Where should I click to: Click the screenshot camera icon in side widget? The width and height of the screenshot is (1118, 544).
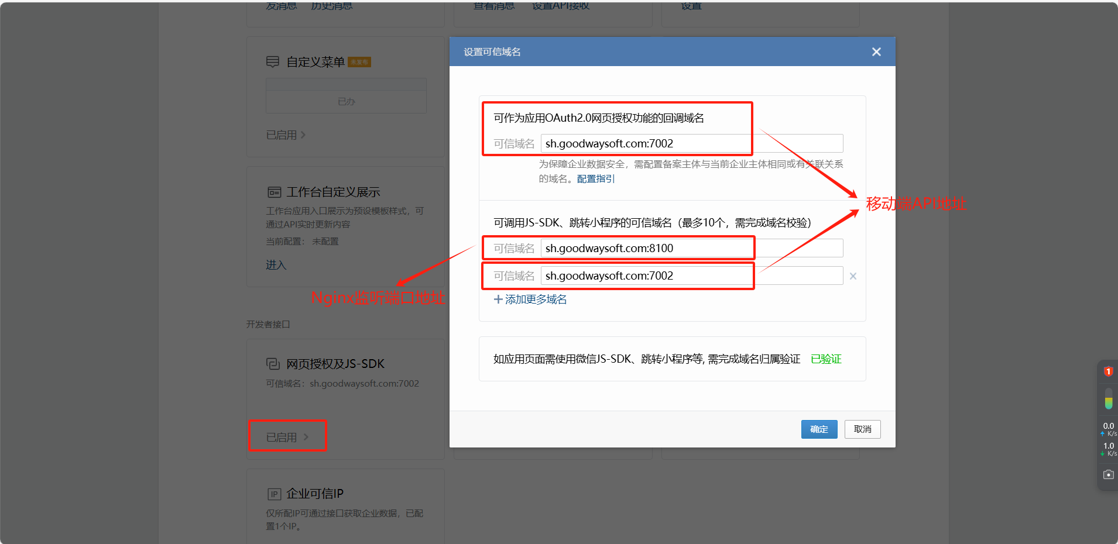1108,474
